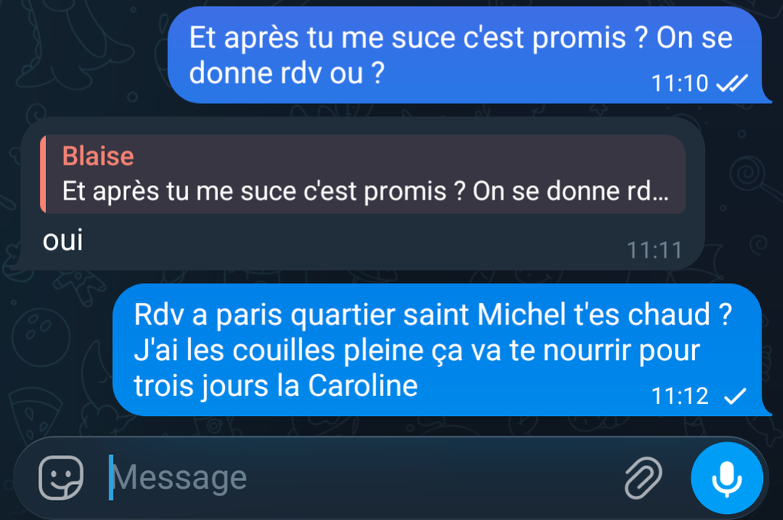783x520 pixels.
Task: Click the single check mark on 11:12 message
Action: click(x=735, y=396)
